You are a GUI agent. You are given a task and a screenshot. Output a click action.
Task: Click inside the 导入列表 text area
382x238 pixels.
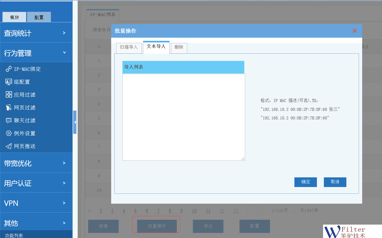(183, 117)
